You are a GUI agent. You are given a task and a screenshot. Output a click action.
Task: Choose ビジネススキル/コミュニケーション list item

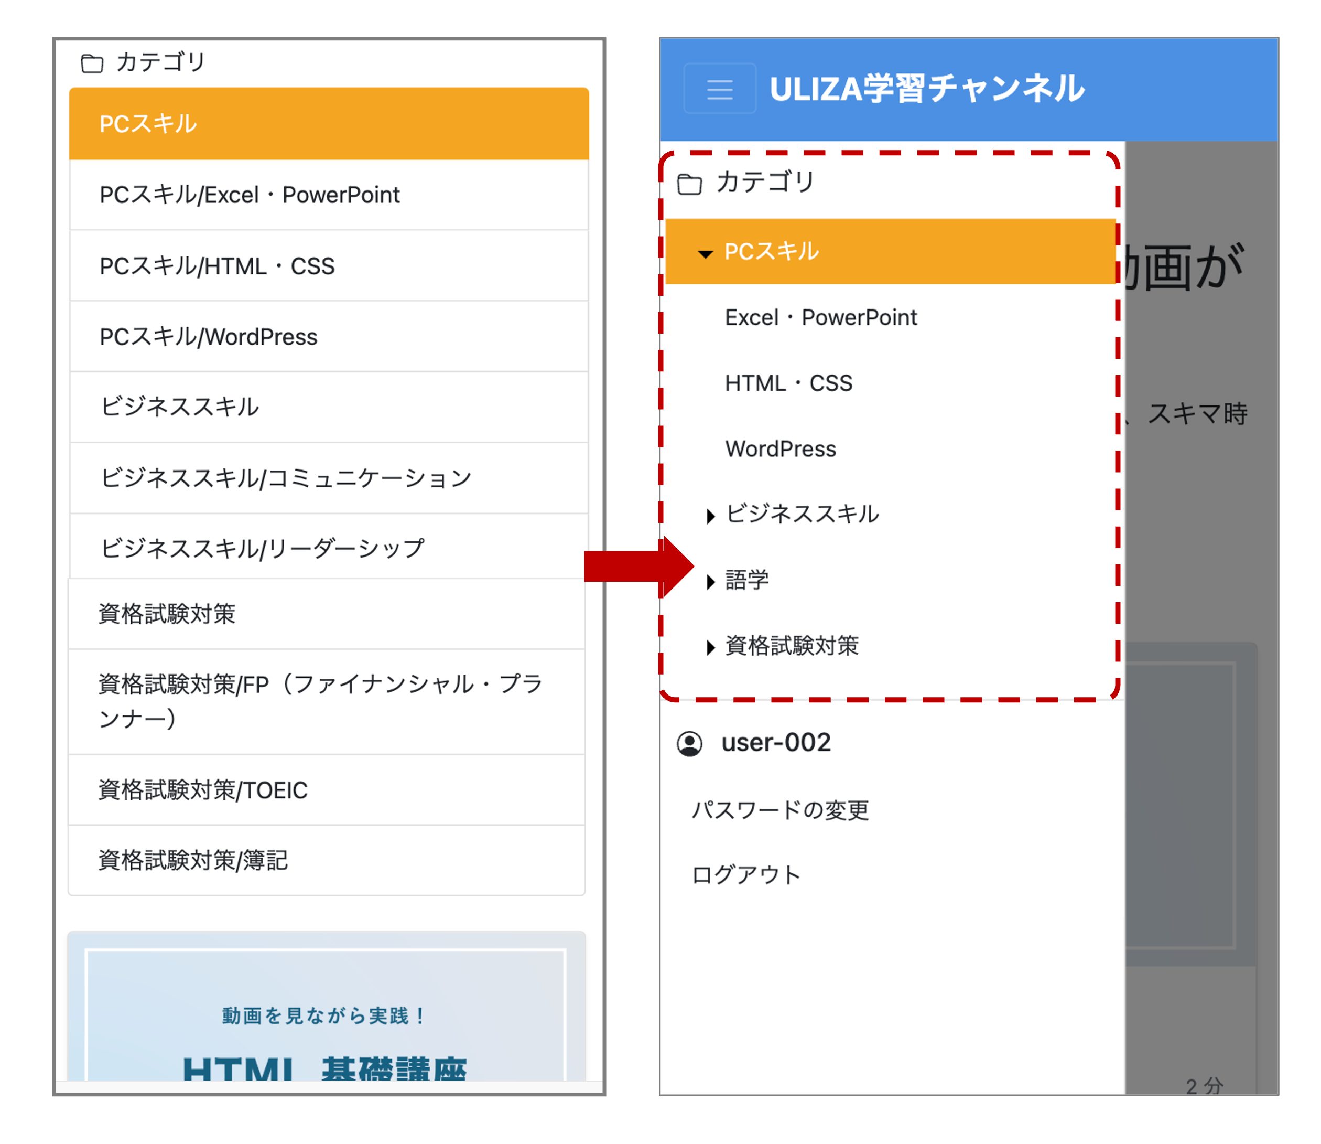point(285,477)
